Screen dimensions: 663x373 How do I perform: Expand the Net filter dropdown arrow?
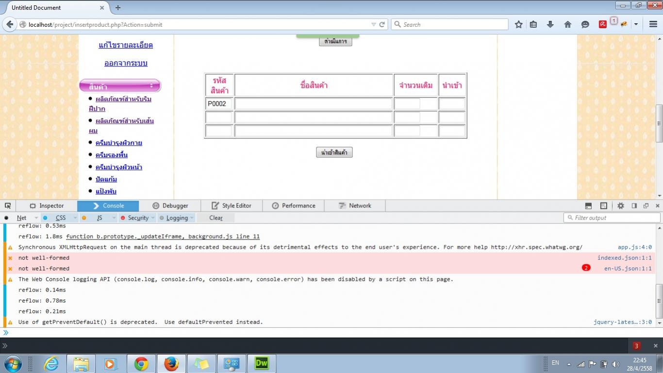(35, 218)
